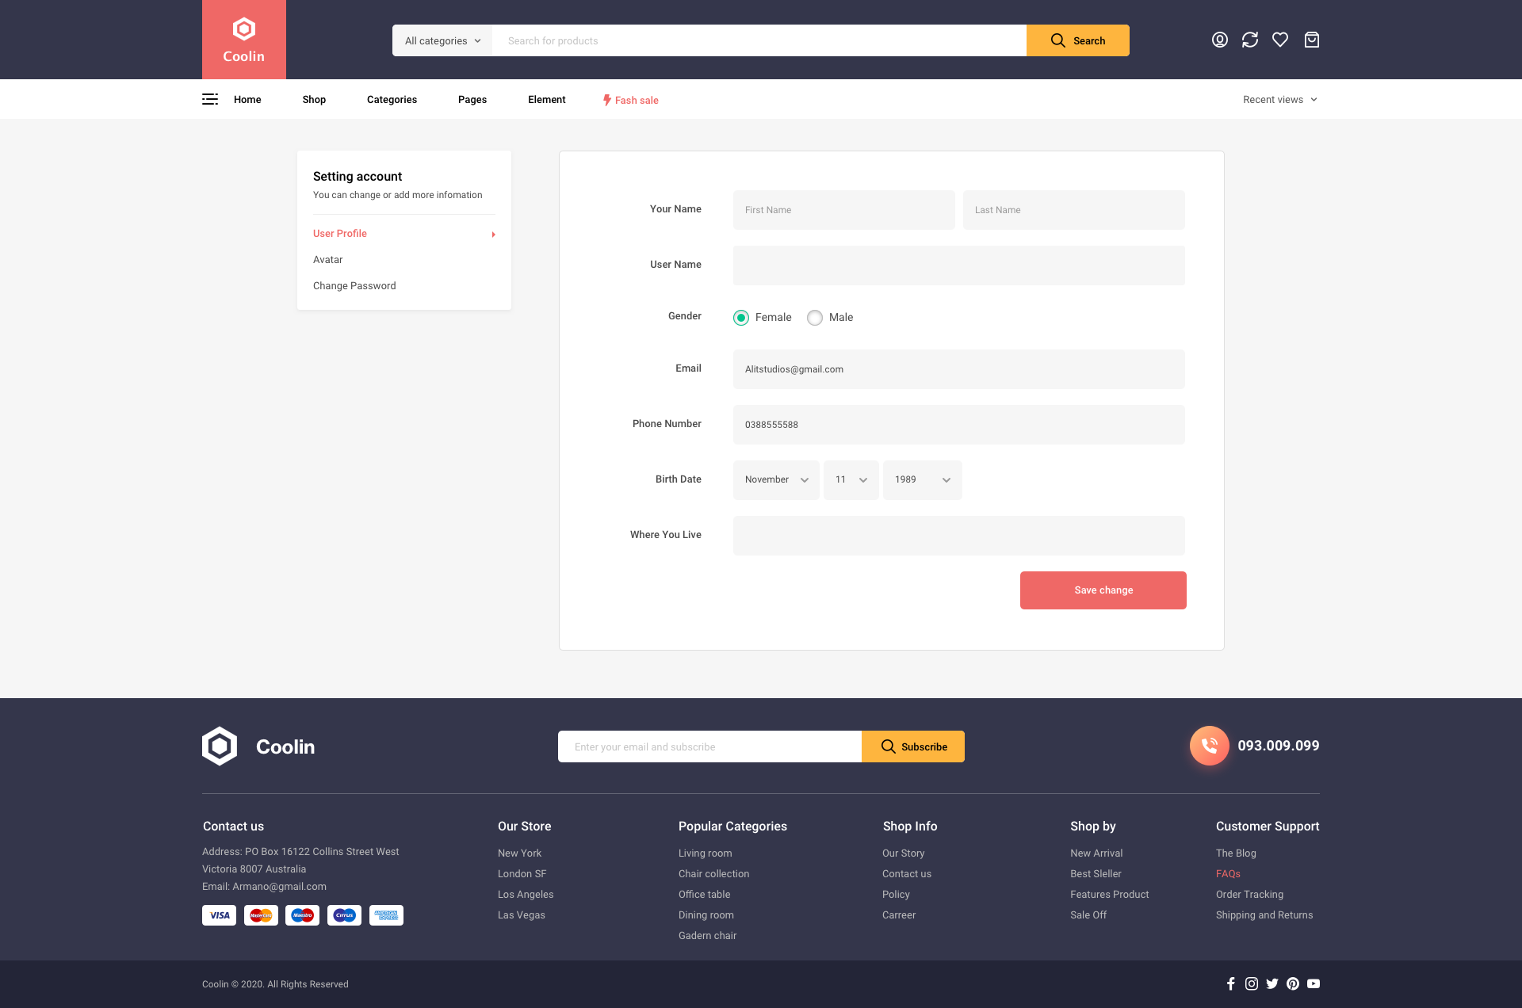The height and width of the screenshot is (1008, 1522).
Task: Click the First Name input field
Action: point(843,210)
